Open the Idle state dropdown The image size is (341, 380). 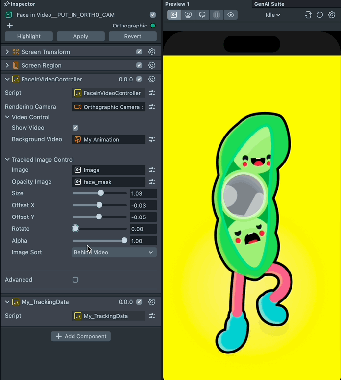click(273, 15)
